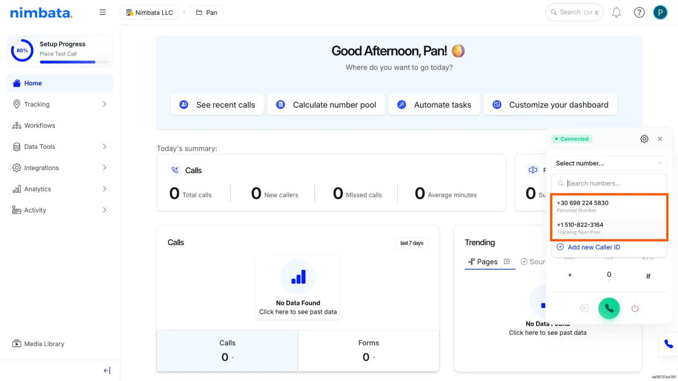Expand Data Tools chevron
The image size is (678, 381).
click(105, 146)
